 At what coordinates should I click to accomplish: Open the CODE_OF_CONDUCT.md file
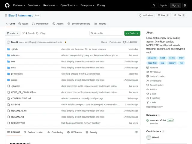24,92
